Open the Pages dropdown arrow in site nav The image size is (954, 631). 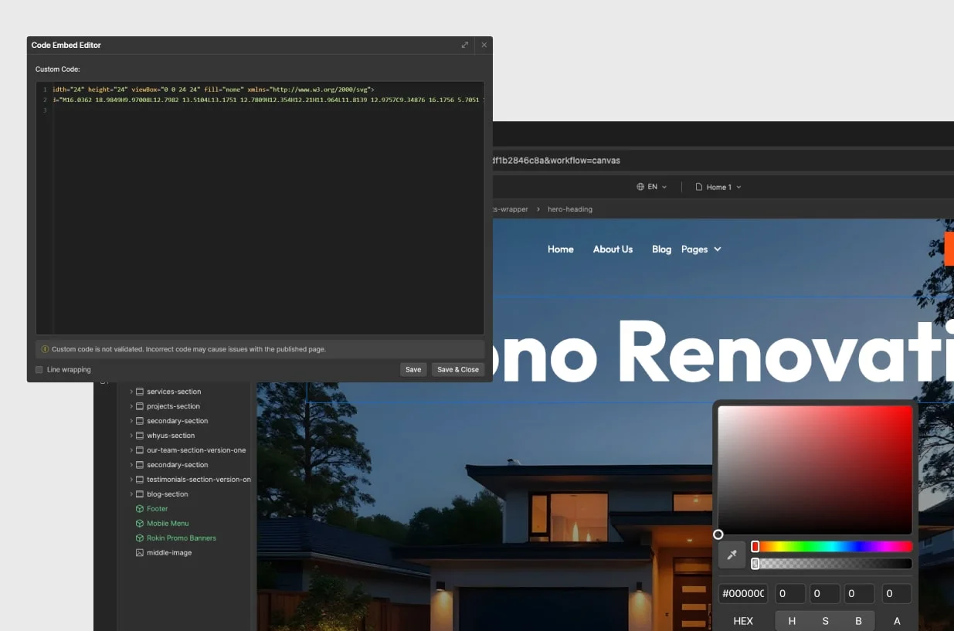[x=718, y=249]
